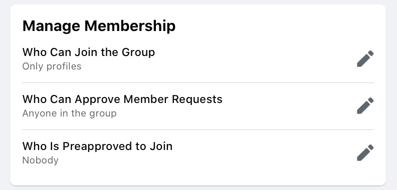
Task: Expand the Who Can Join the Group row
Action: coord(198,59)
